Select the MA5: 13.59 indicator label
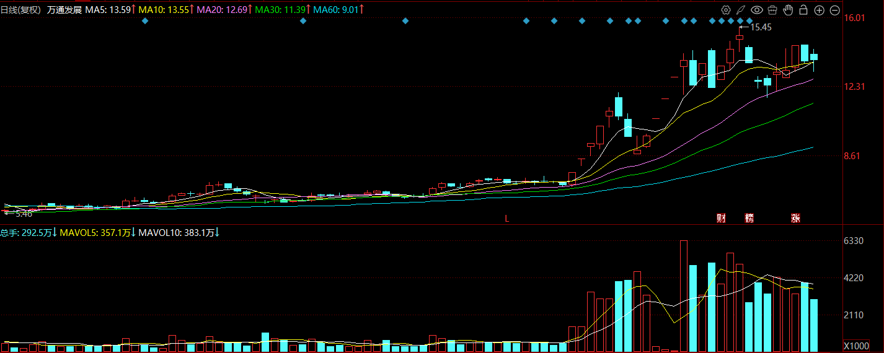The image size is (884, 353). [x=108, y=10]
